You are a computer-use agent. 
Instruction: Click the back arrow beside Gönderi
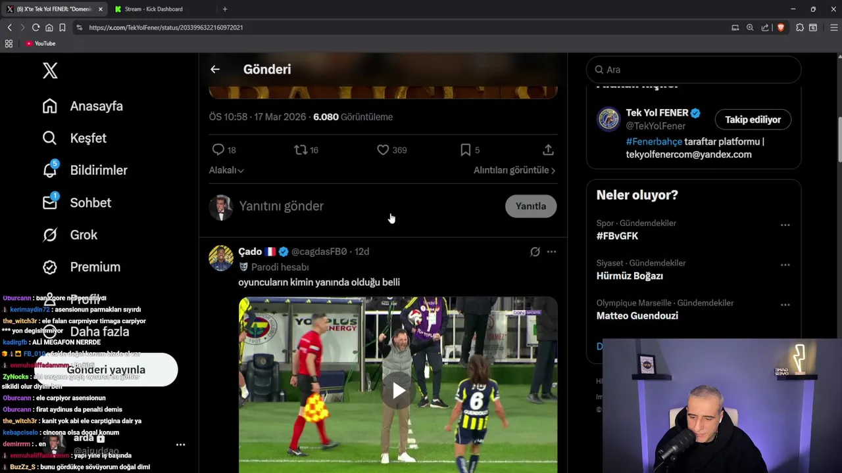point(215,69)
